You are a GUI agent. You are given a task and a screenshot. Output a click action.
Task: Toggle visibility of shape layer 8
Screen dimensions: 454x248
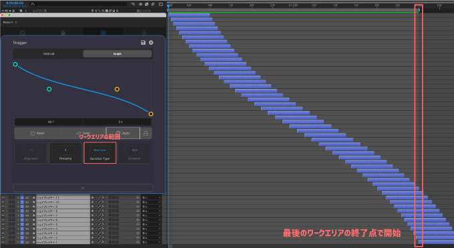(3, 211)
